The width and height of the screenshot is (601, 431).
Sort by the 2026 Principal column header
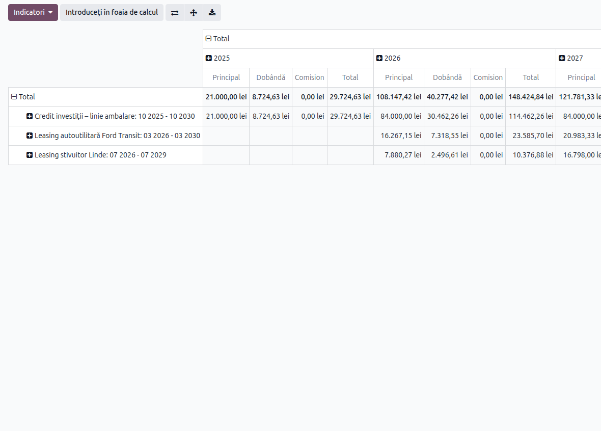click(x=399, y=77)
